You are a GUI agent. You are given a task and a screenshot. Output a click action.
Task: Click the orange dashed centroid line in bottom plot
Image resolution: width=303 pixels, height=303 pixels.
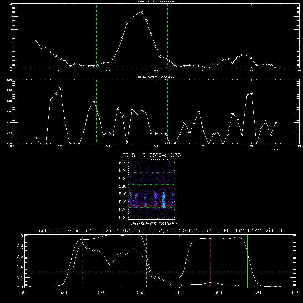(146, 261)
